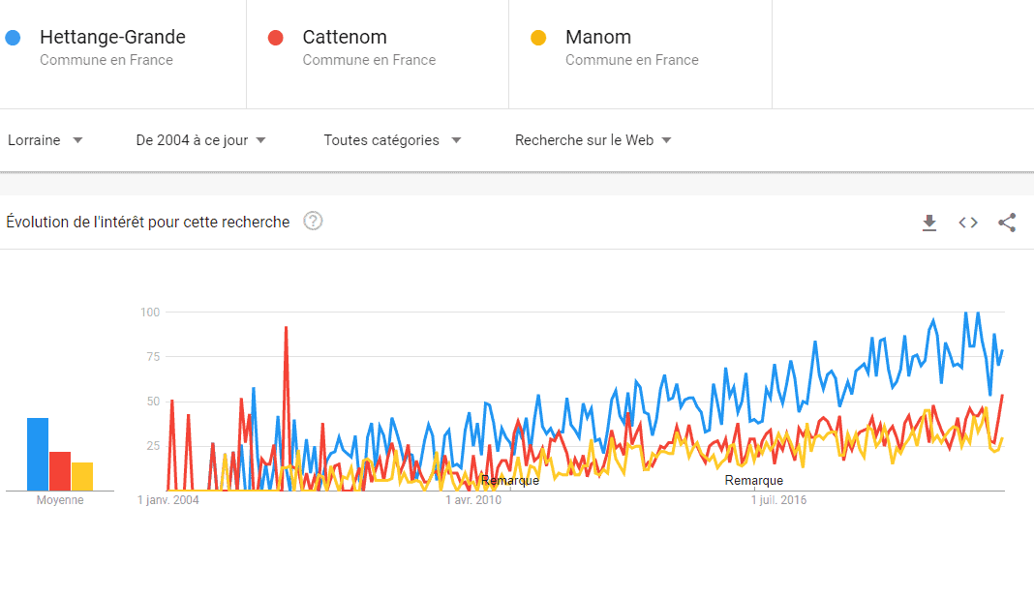Click the red Cattenom color dot

tap(276, 38)
